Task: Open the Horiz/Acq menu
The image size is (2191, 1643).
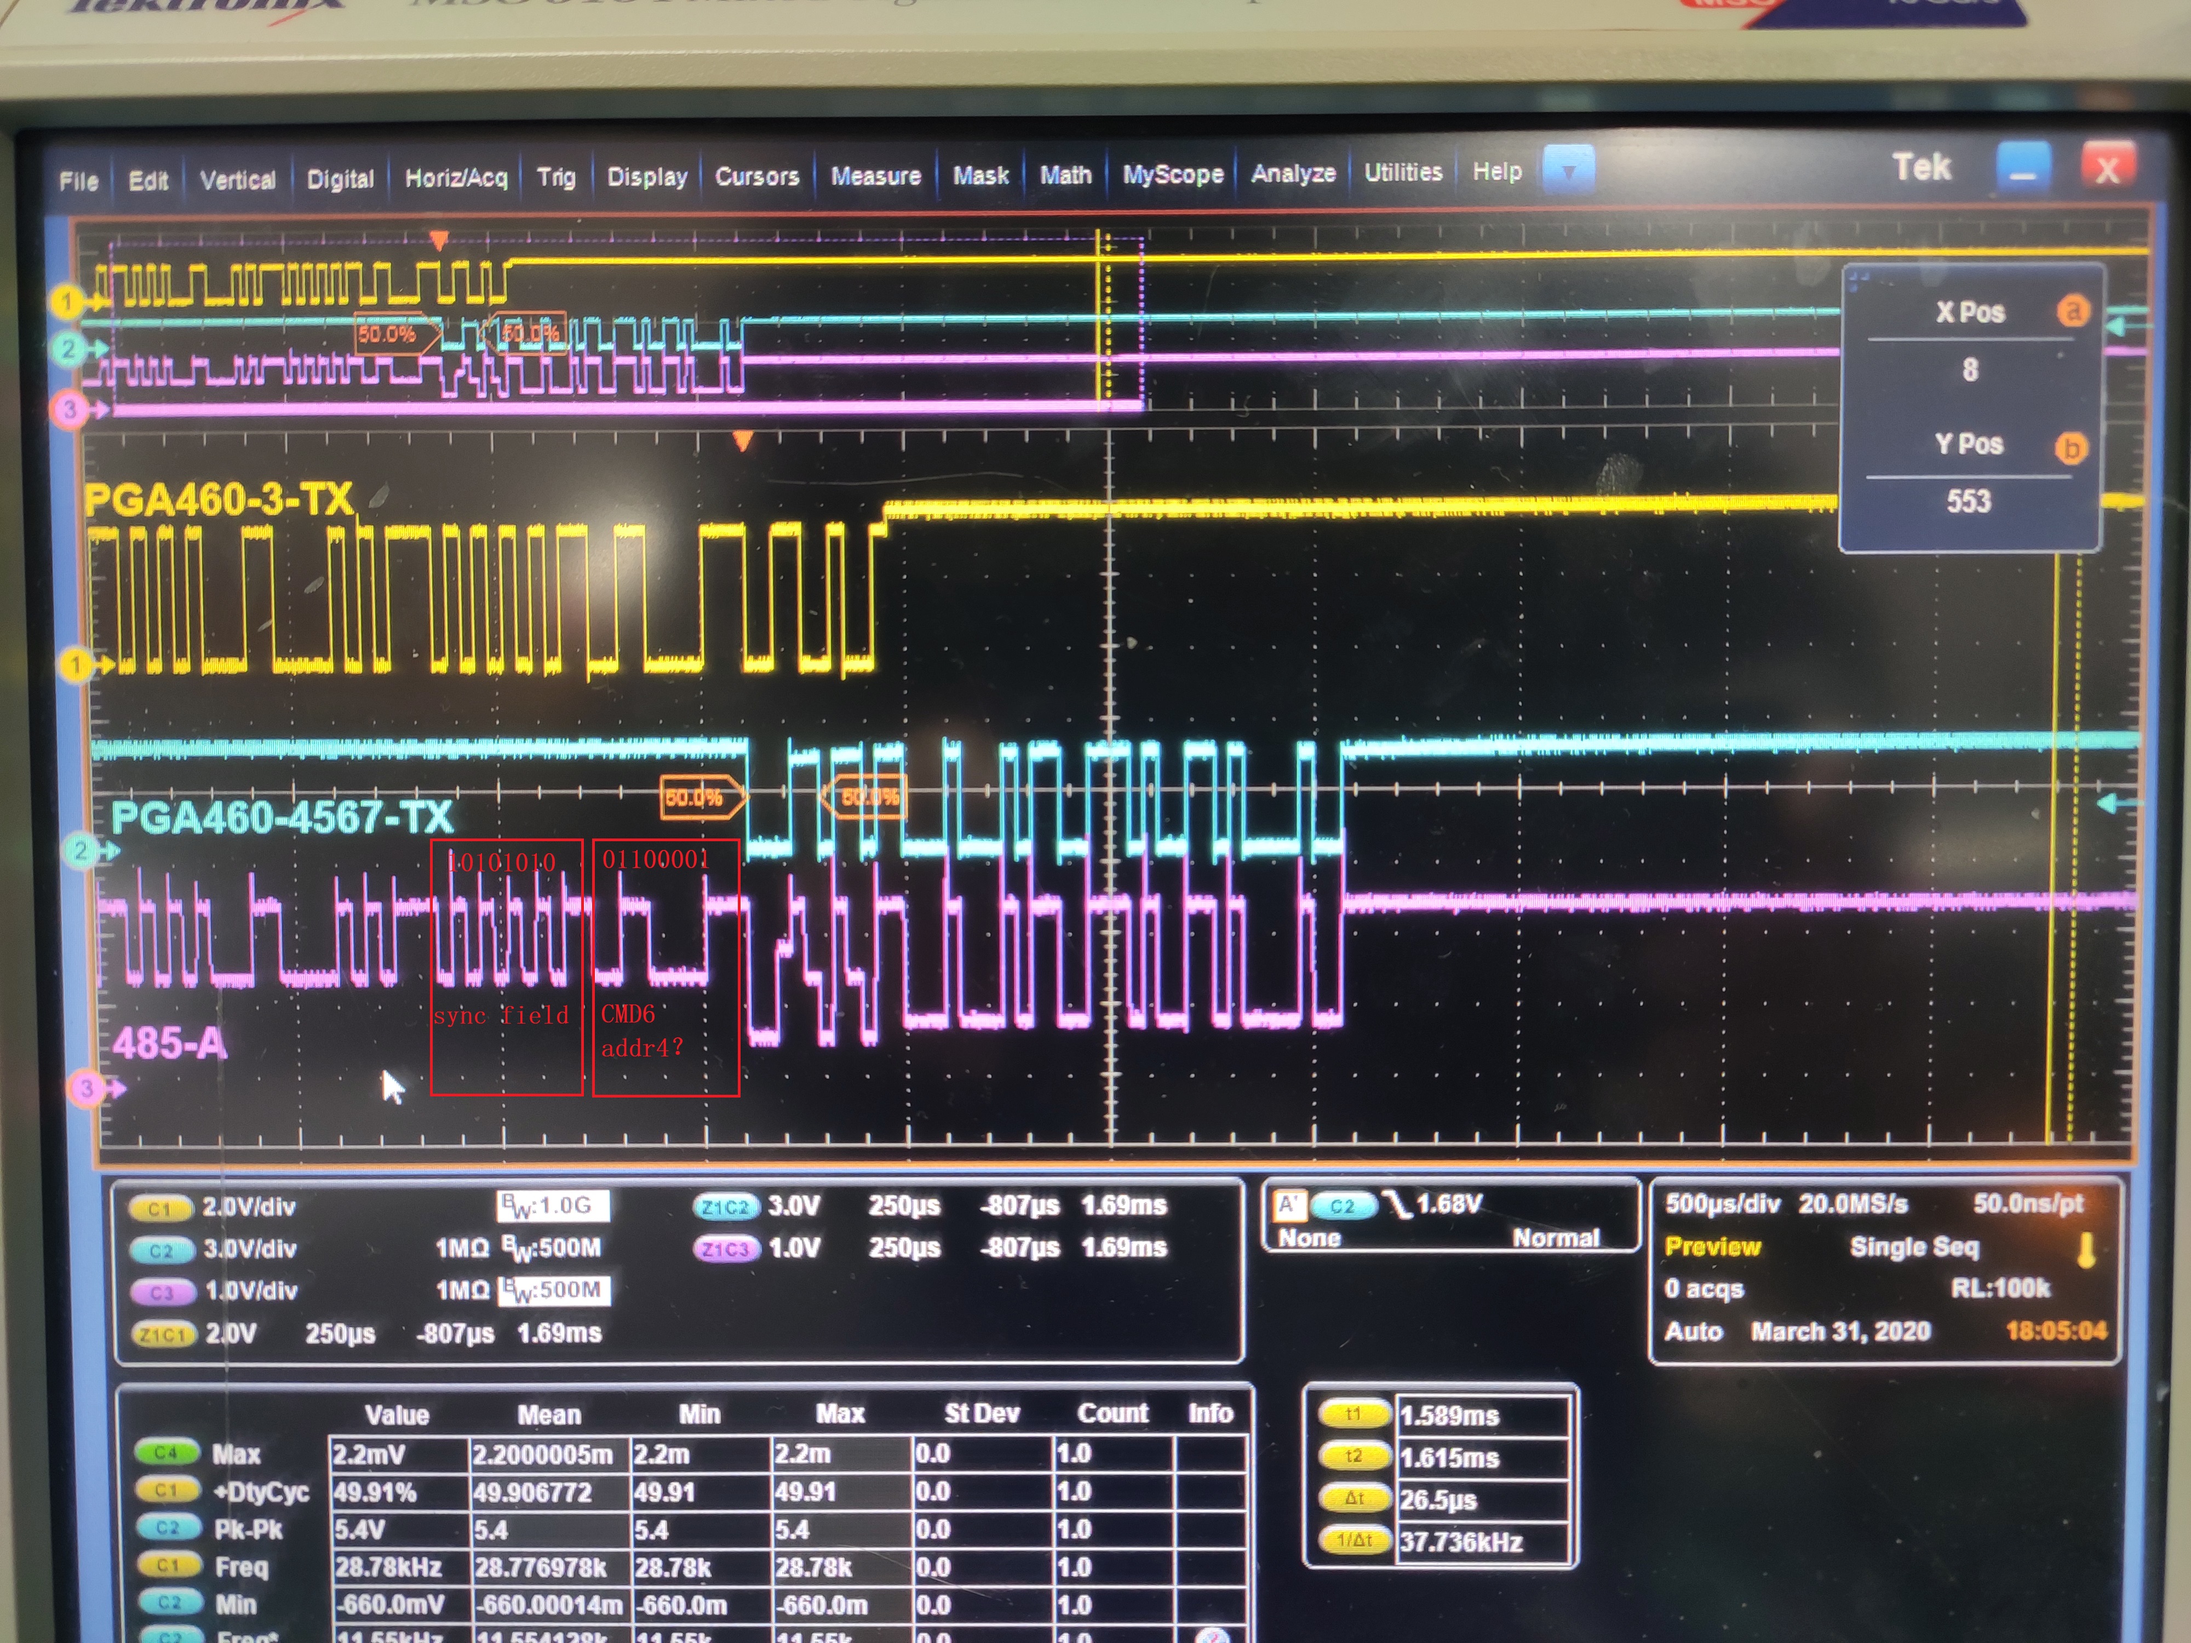Action: pos(456,178)
